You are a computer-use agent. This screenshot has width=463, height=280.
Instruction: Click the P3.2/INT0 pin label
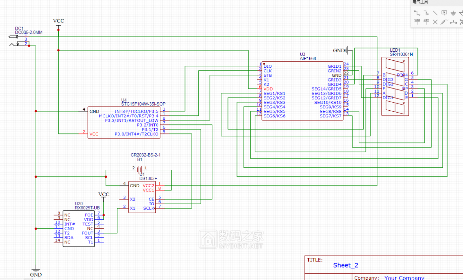[x=148, y=125]
